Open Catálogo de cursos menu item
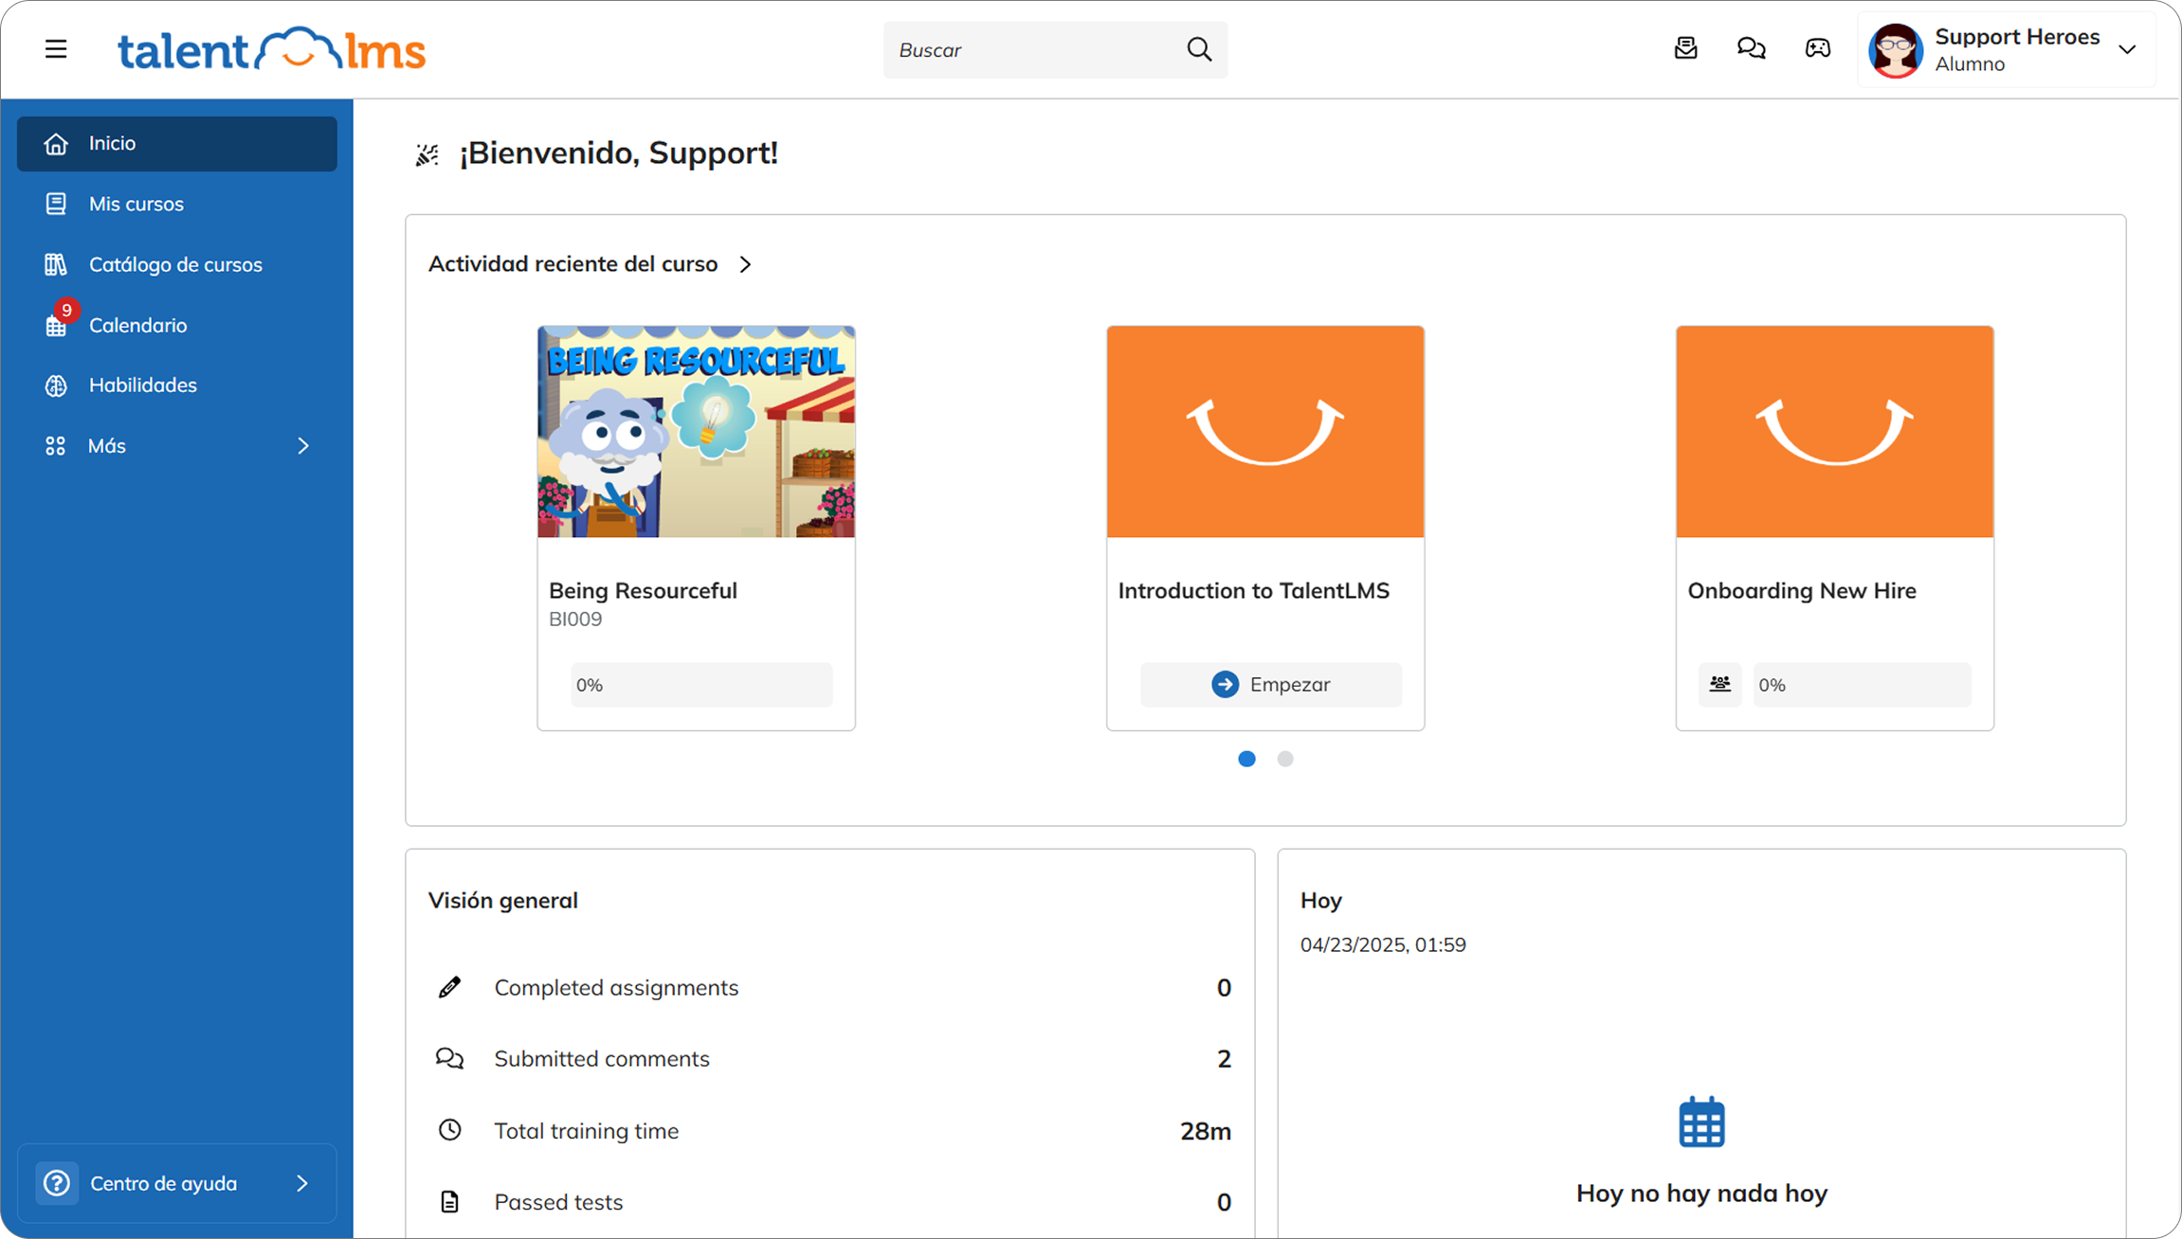 coord(177,264)
